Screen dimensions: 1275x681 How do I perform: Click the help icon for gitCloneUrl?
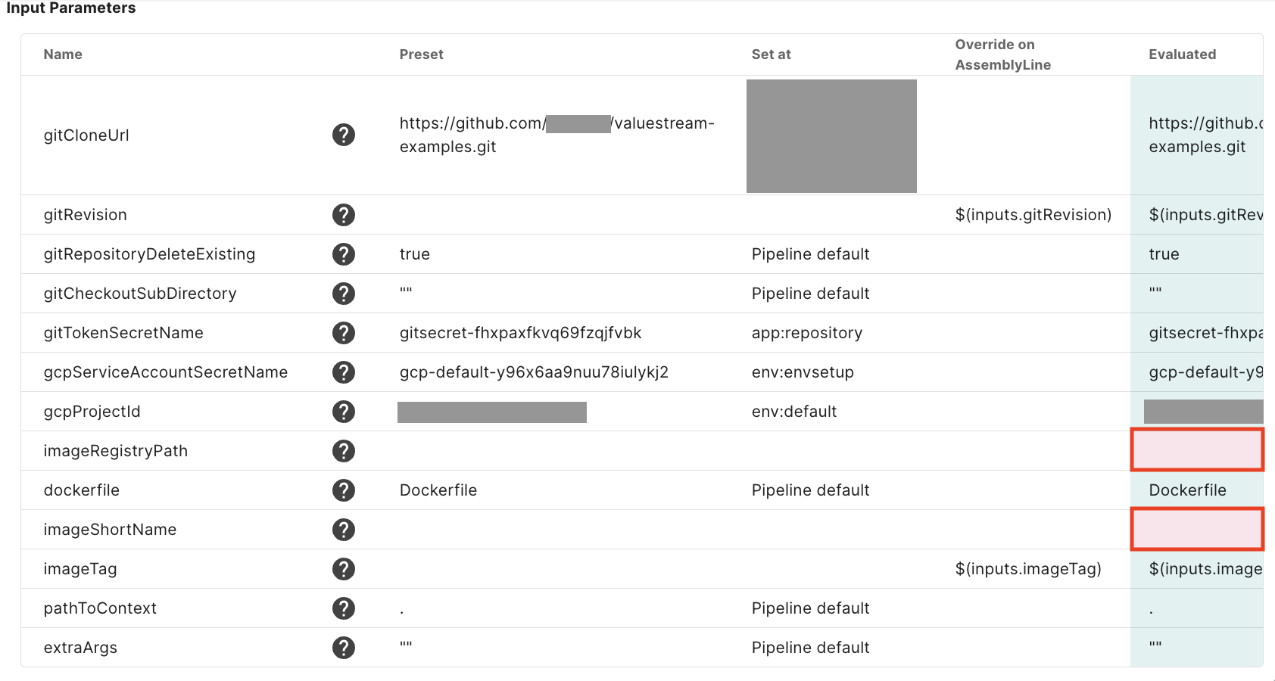tap(344, 135)
